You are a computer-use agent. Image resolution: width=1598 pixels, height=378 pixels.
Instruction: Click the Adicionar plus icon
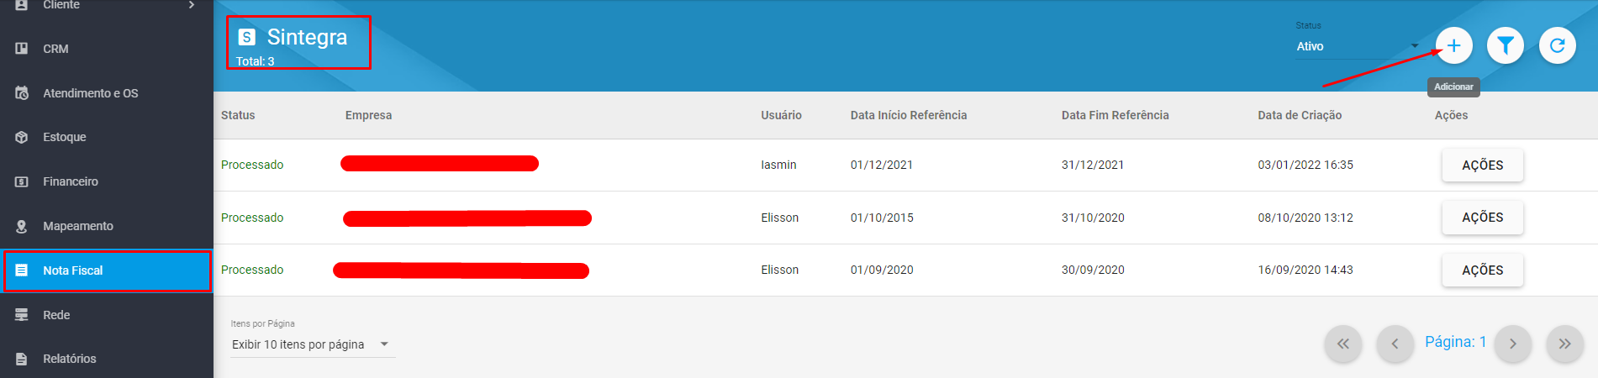click(1453, 45)
